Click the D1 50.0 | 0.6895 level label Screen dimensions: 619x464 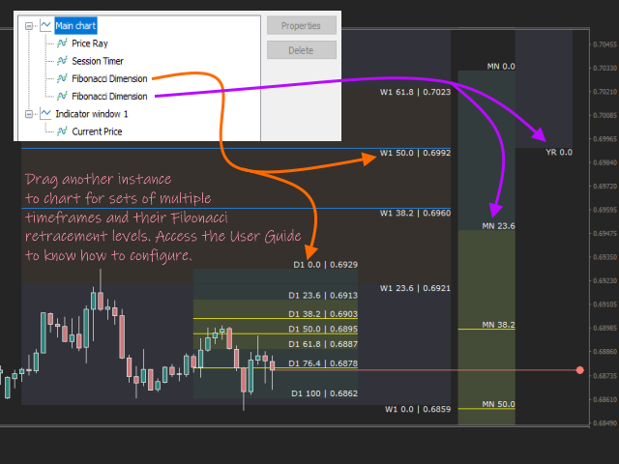pyautogui.click(x=323, y=329)
